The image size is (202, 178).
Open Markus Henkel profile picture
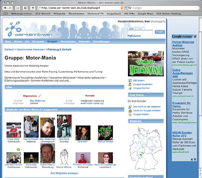(105, 133)
